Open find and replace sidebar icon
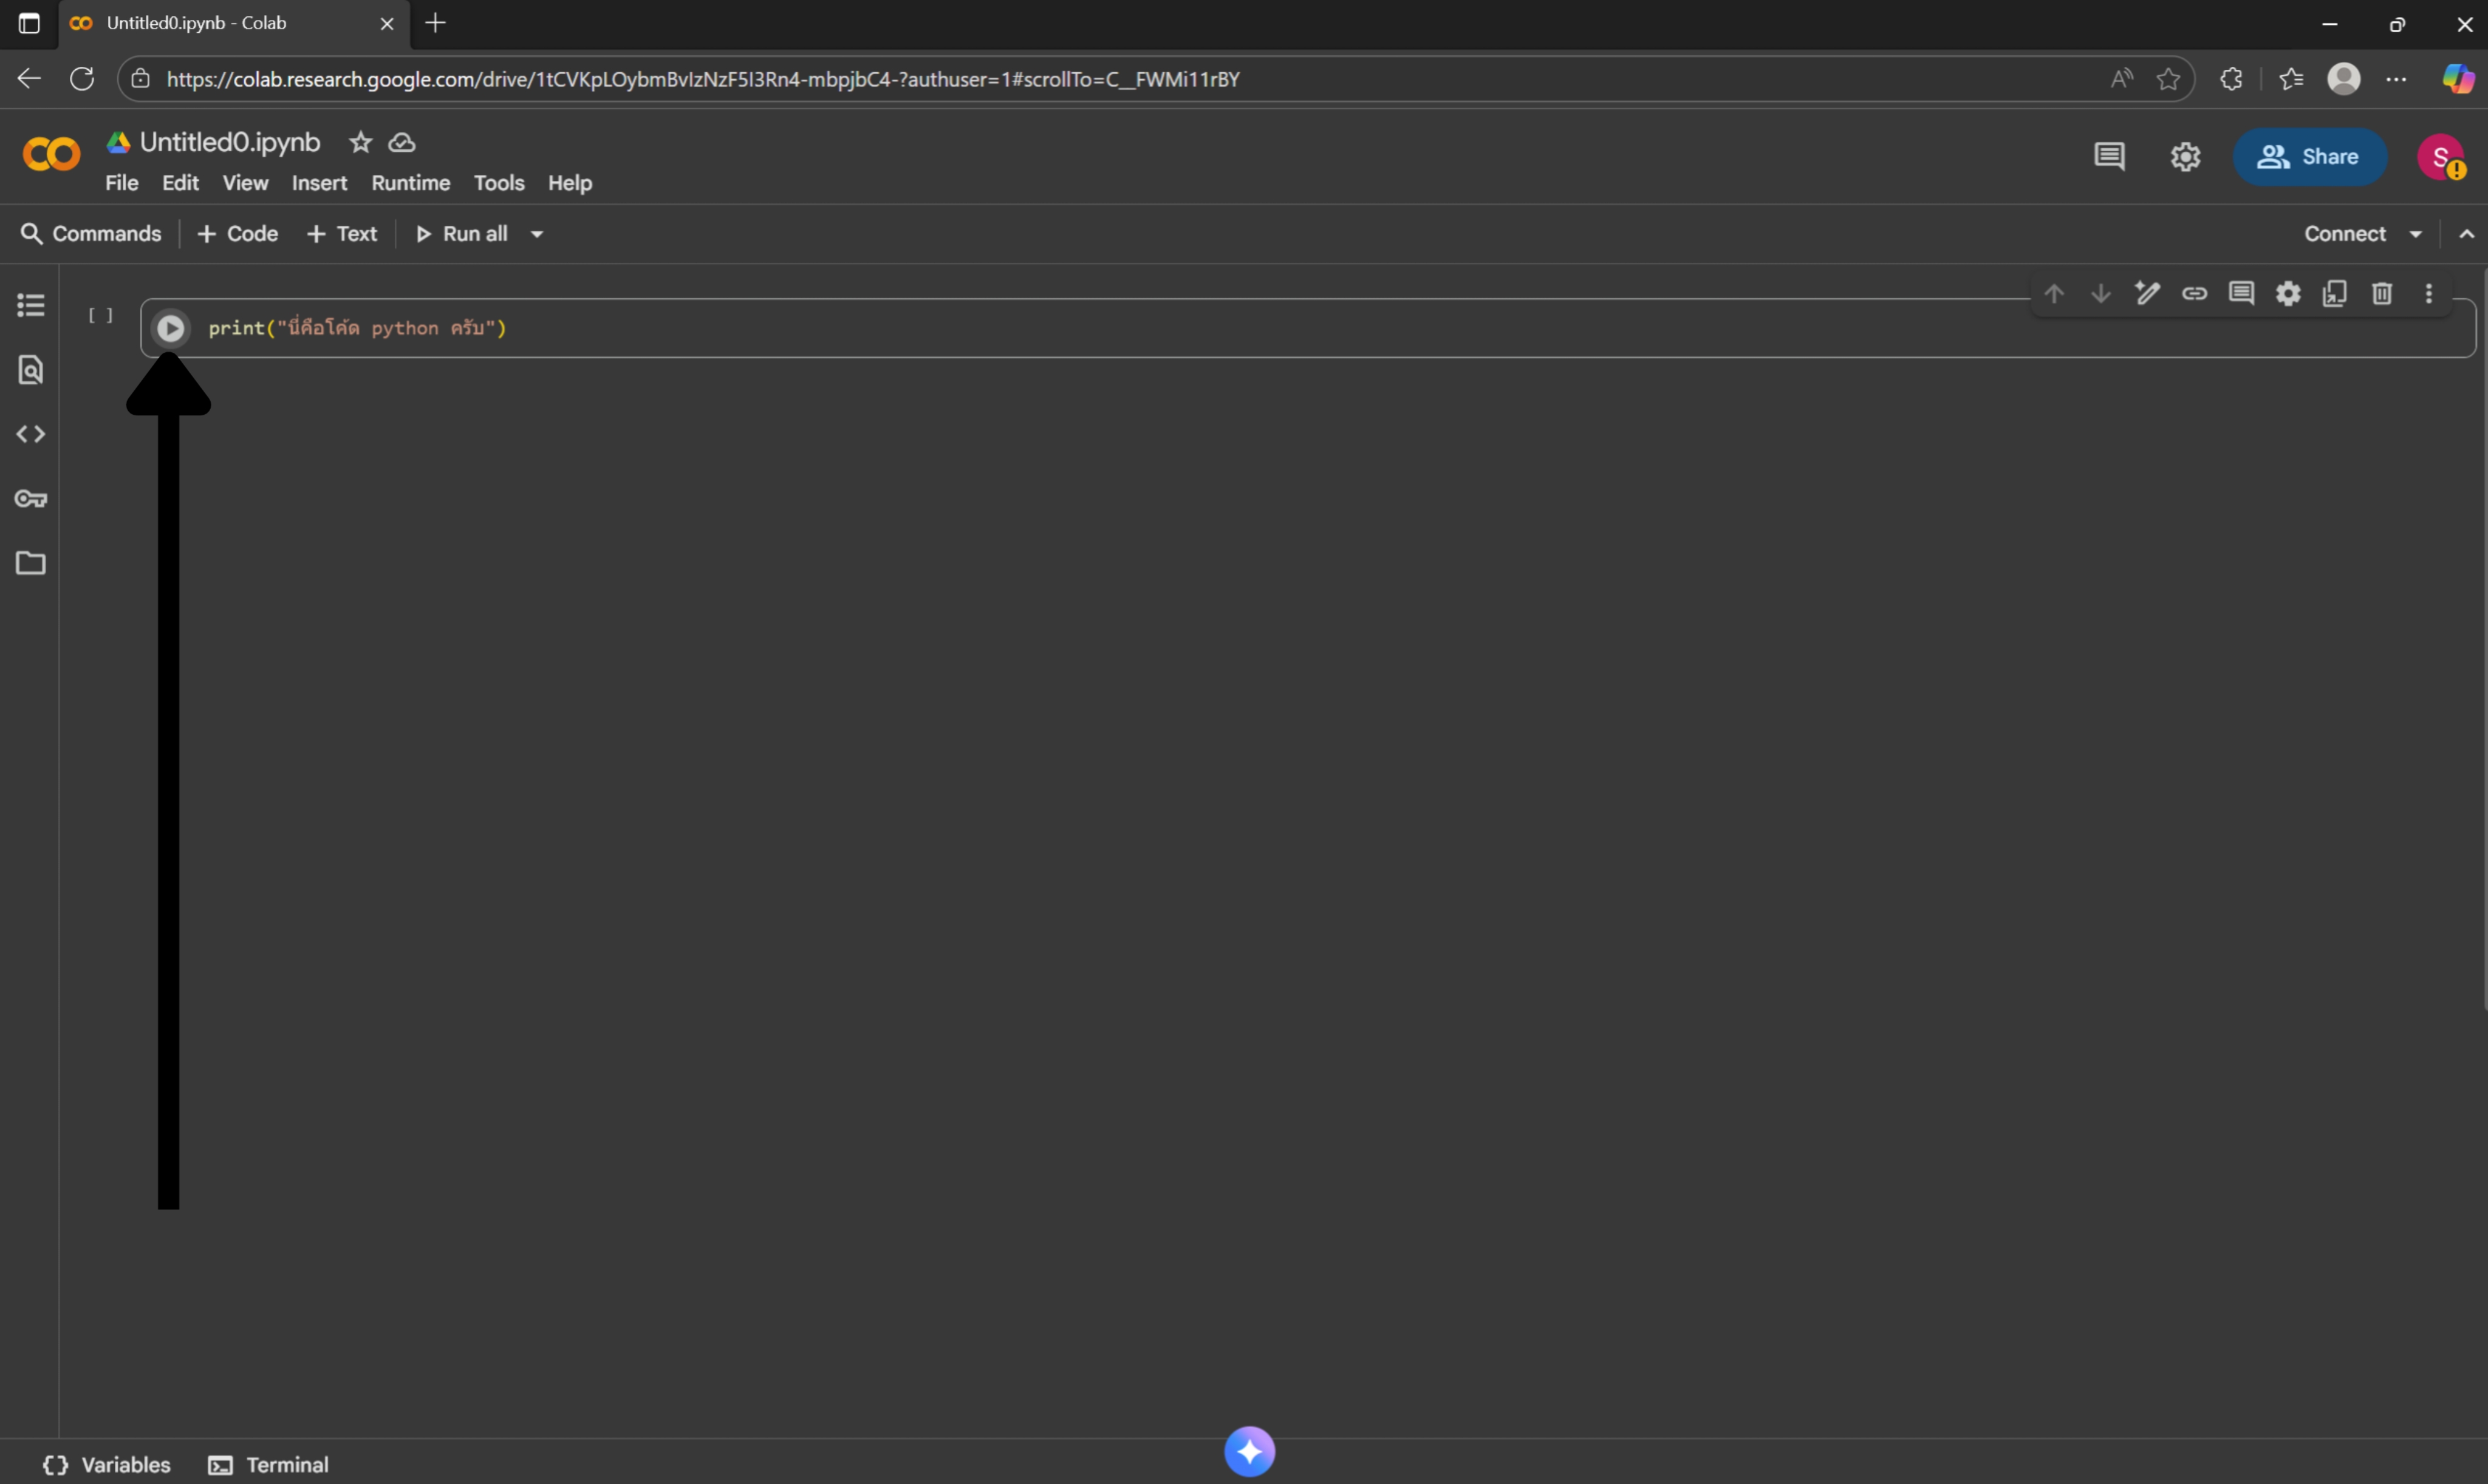 31,370
